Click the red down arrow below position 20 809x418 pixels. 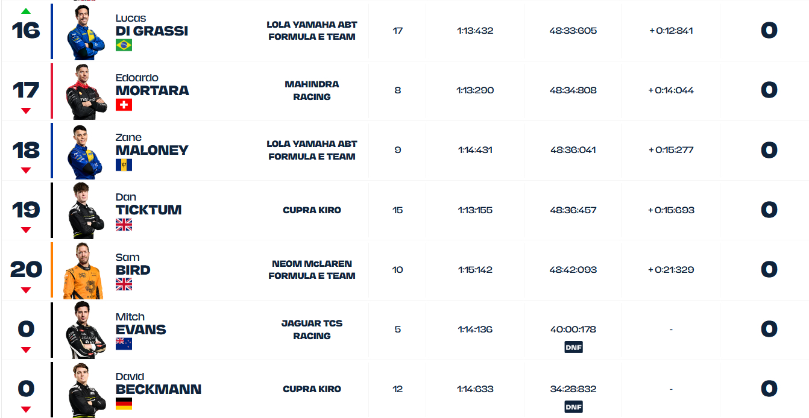(26, 290)
